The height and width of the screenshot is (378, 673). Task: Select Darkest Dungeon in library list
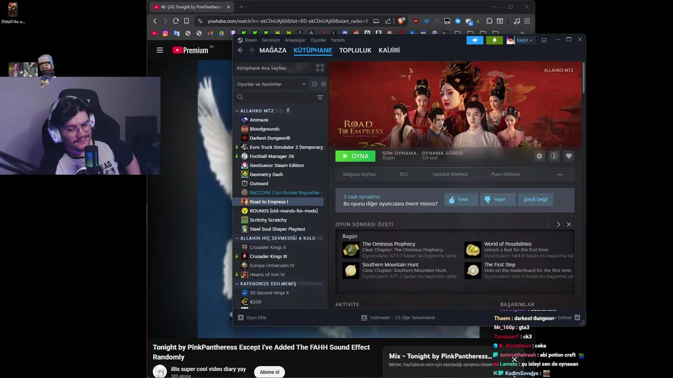pyautogui.click(x=270, y=138)
